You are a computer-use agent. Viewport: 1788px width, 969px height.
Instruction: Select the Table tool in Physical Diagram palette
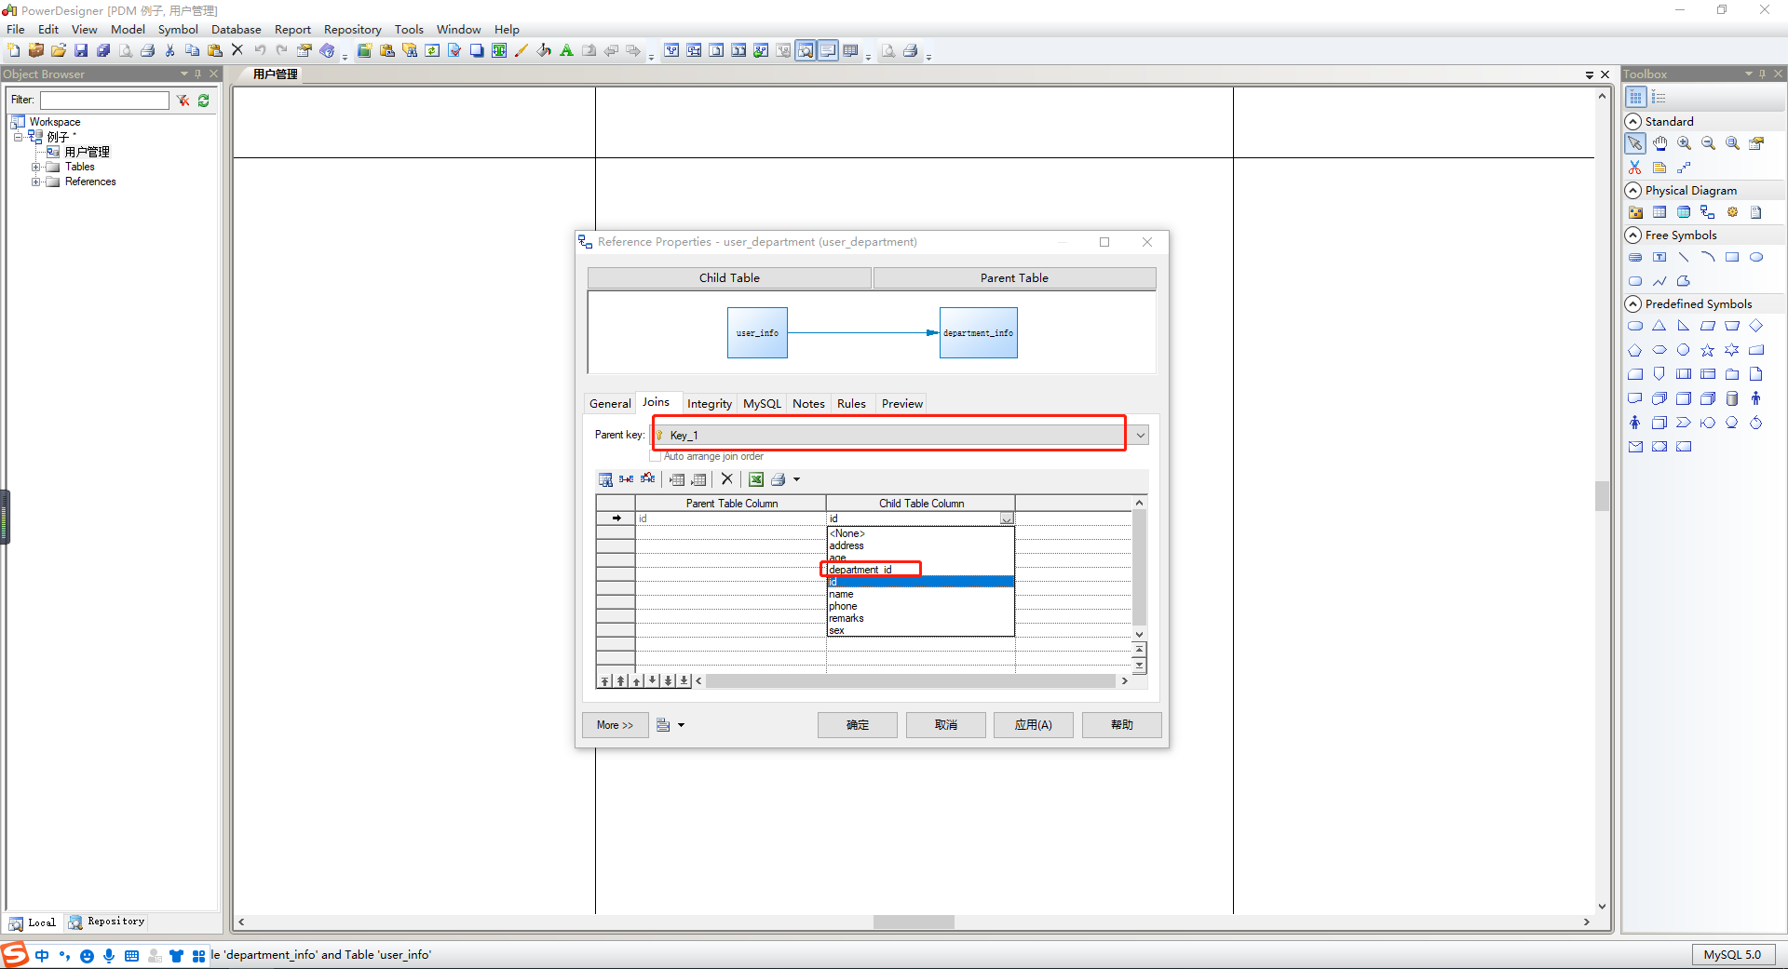pyautogui.click(x=1660, y=211)
